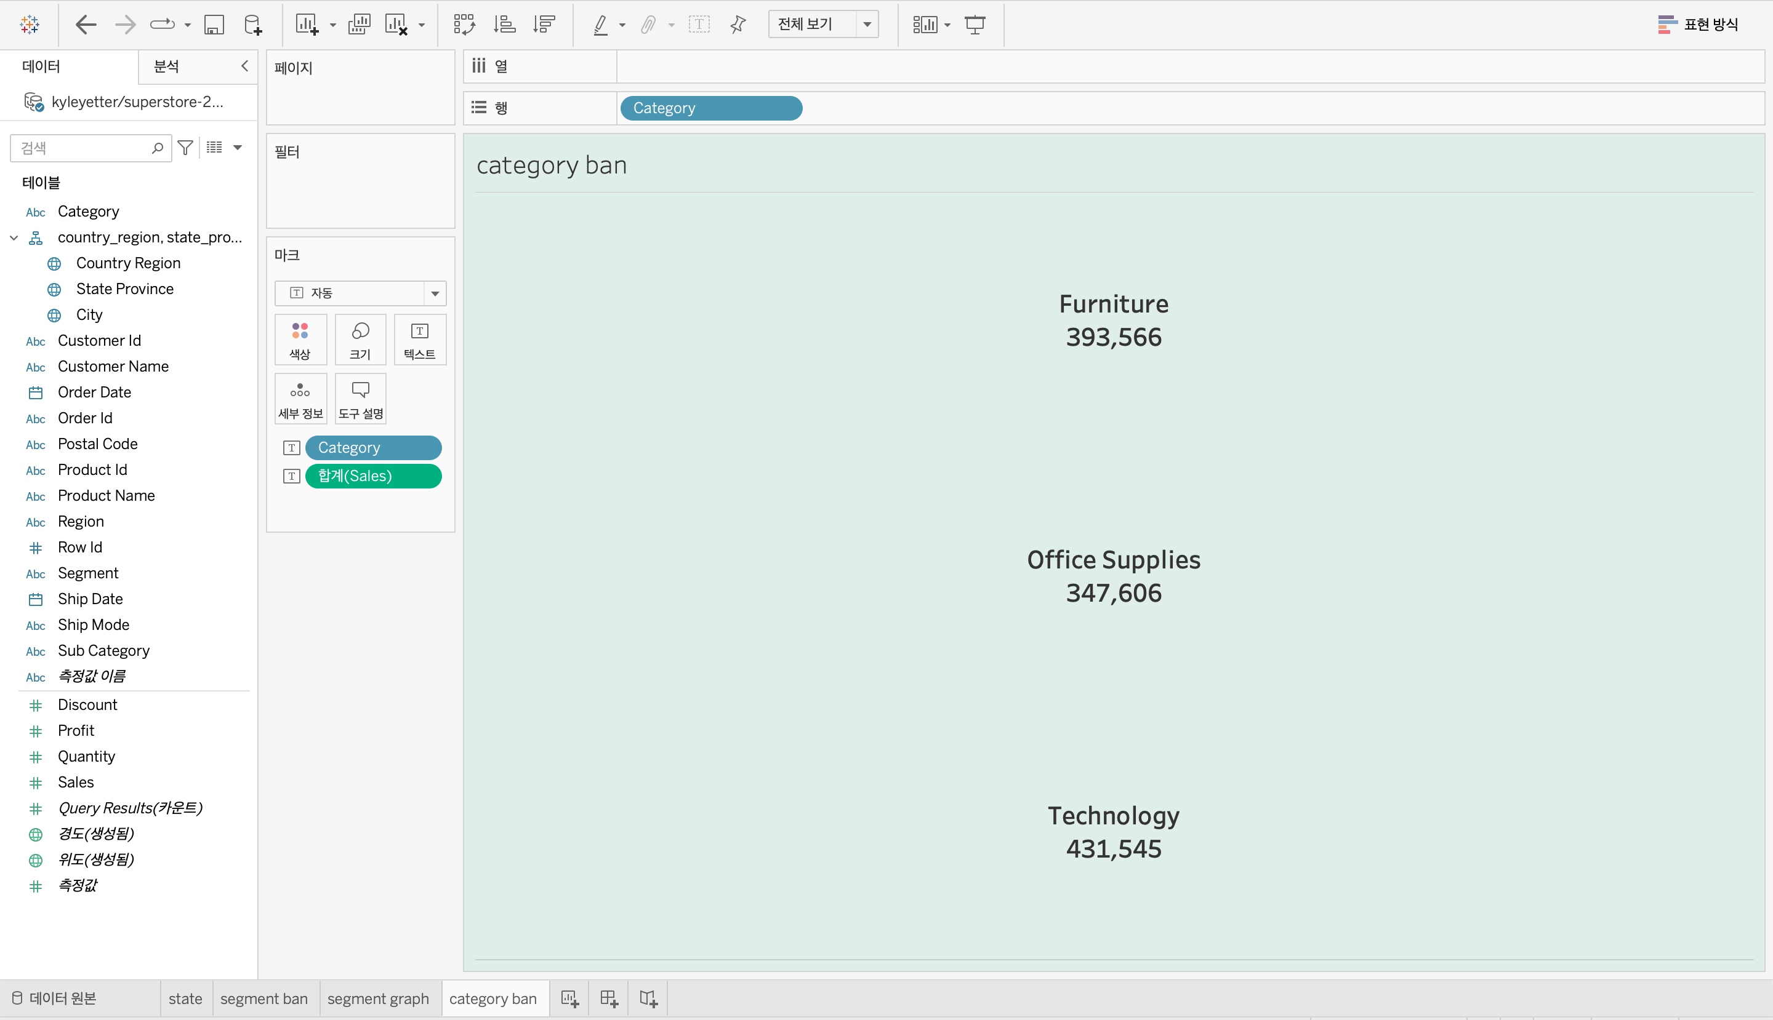Click the Category pill in marks card

coord(373,448)
